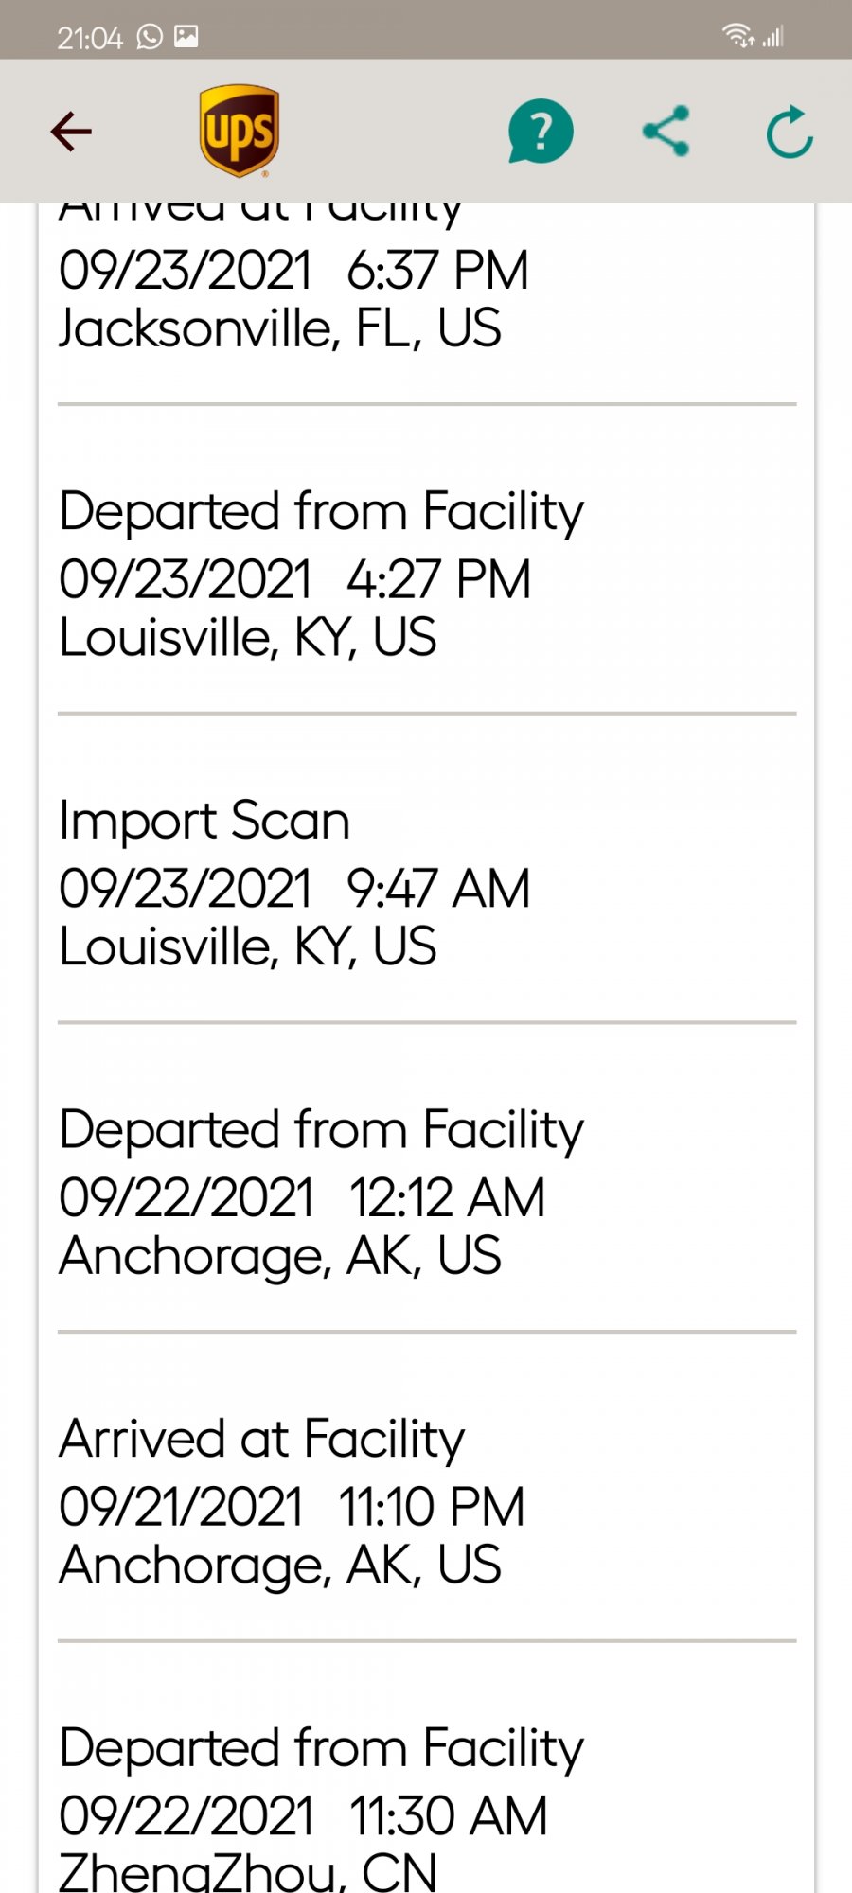Image resolution: width=852 pixels, height=1893 pixels.
Task: Open the help chat question icon
Action: point(541,132)
